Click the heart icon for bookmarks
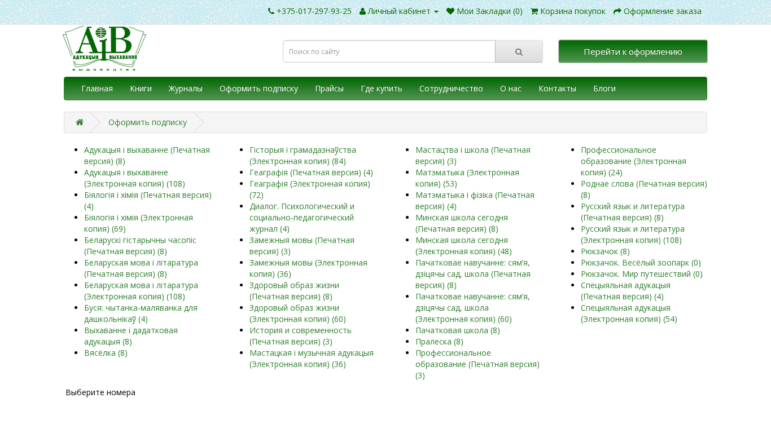This screenshot has height=433, width=771. [450, 11]
